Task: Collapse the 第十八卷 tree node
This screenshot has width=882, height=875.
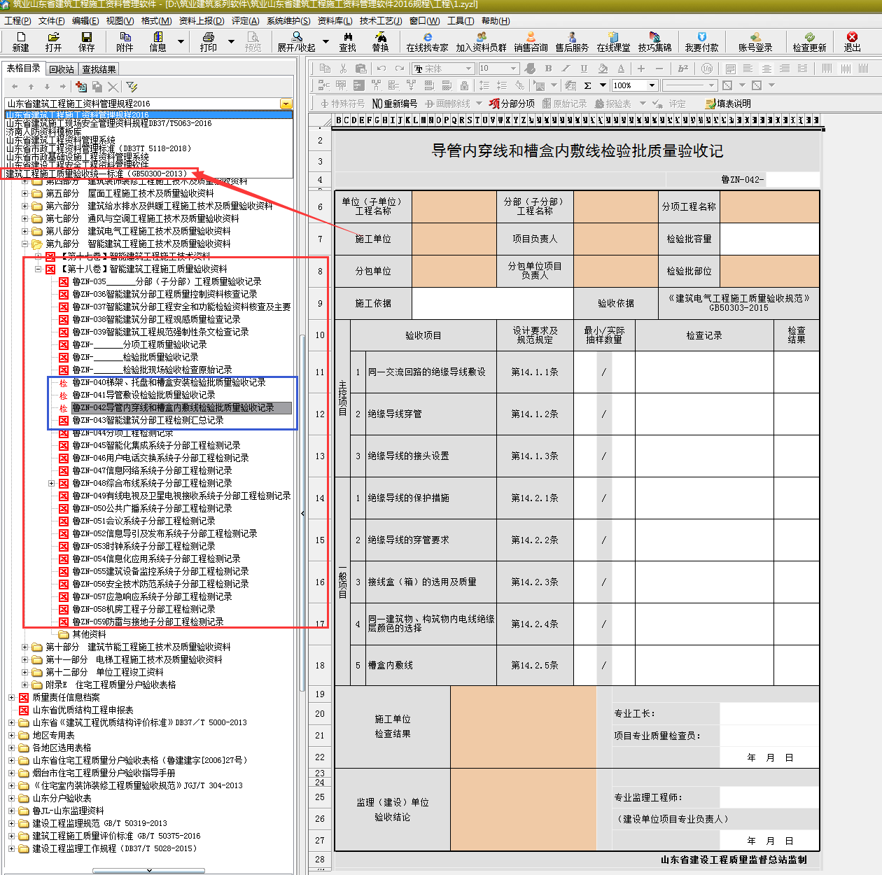Action: [x=38, y=269]
